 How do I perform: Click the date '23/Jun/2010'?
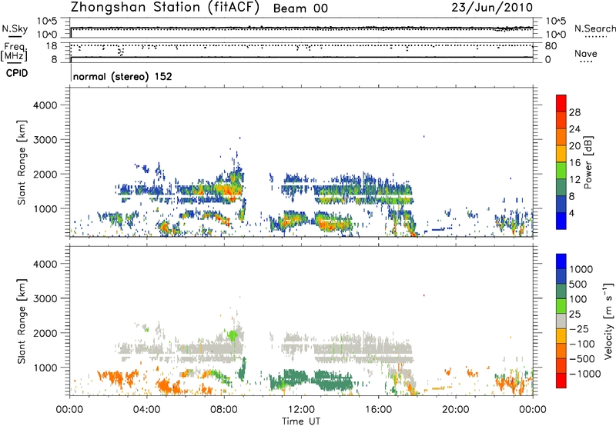click(492, 8)
